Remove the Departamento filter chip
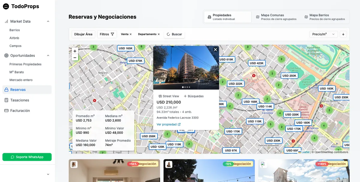The width and height of the screenshot is (360, 182). click(x=159, y=34)
